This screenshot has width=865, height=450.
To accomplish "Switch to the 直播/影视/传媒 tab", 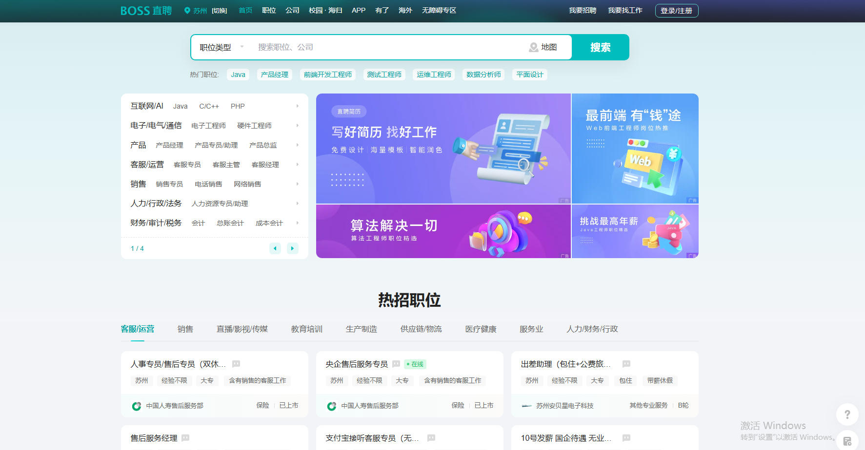I will (x=242, y=329).
